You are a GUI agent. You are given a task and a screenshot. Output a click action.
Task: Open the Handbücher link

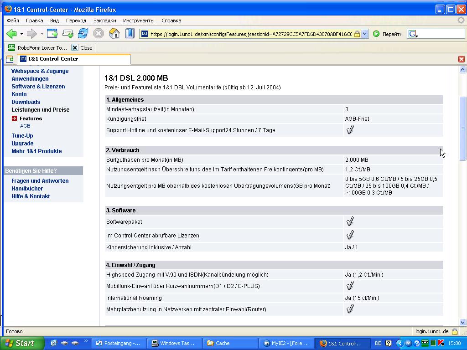click(x=27, y=188)
